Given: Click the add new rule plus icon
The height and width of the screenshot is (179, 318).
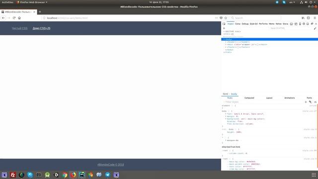Looking at the screenshot, I should (306, 102).
